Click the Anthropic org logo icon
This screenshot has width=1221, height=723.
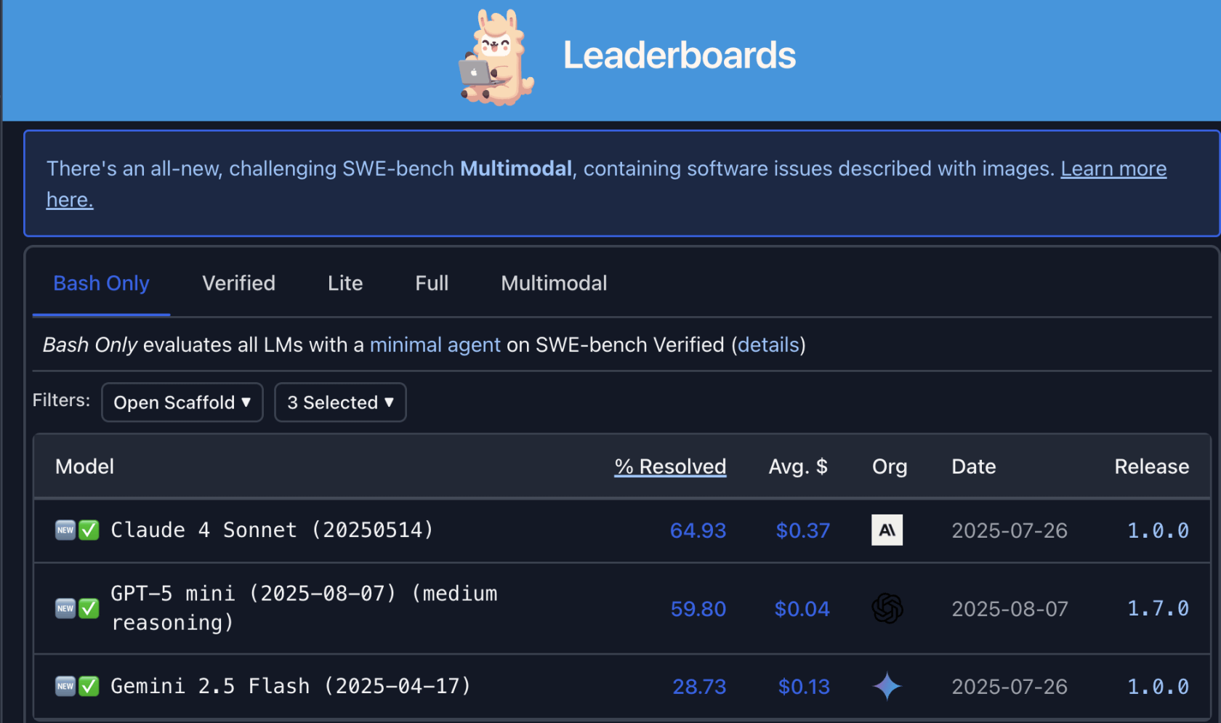point(887,530)
